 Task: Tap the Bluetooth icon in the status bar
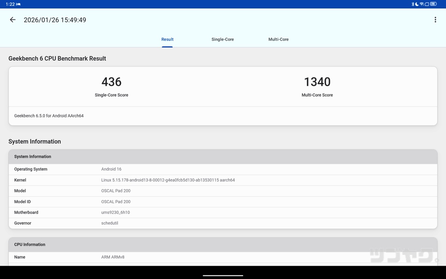pos(413,4)
